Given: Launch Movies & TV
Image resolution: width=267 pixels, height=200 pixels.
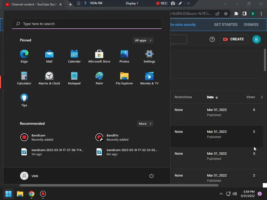Looking at the screenshot, I should (149, 78).
